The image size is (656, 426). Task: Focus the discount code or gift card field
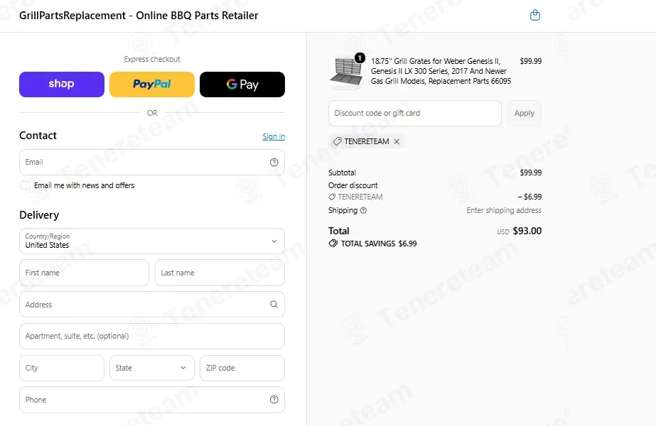414,113
